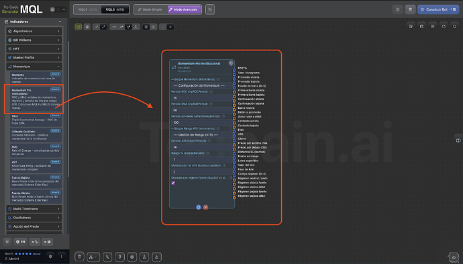Expand the Multi-Timeframe category
Viewport: 463px width, 264px height.
click(34, 209)
